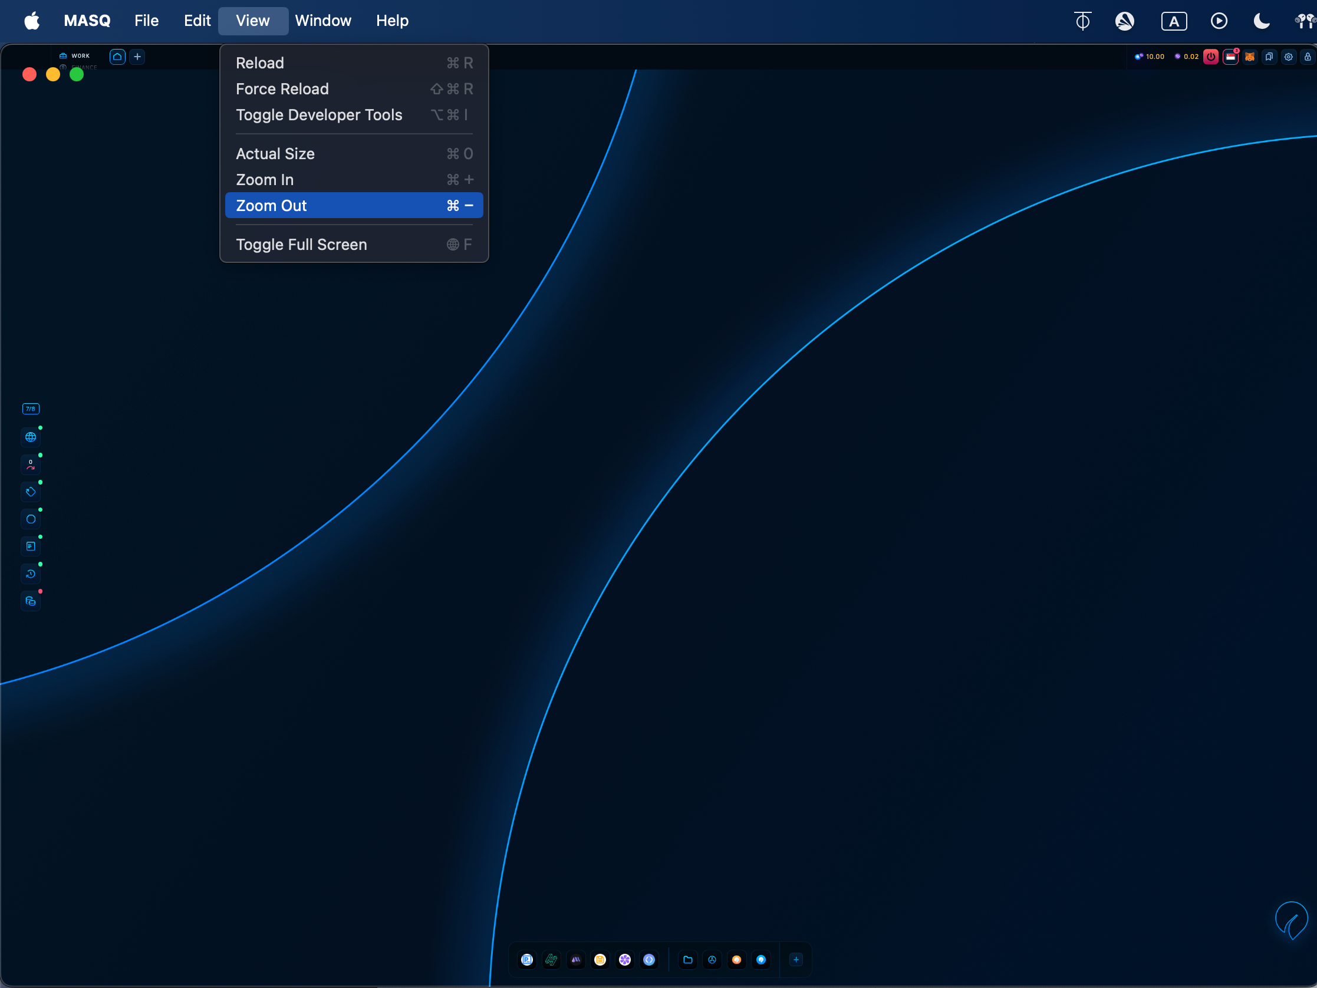Click the 10.00 token balance
Viewport: 1317px width, 988px height.
[x=1149, y=57]
